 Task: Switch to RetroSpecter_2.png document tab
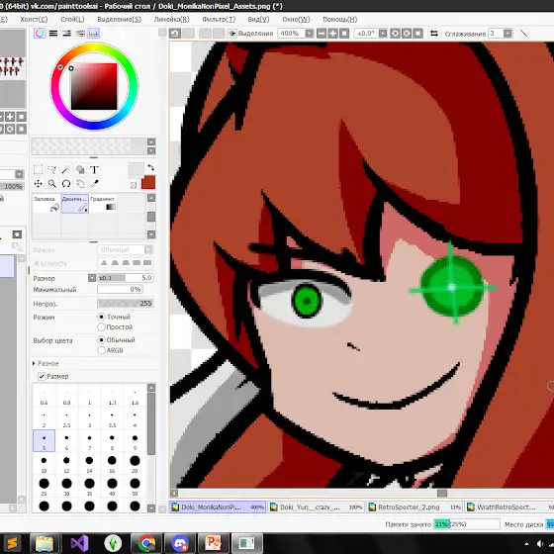415,507
